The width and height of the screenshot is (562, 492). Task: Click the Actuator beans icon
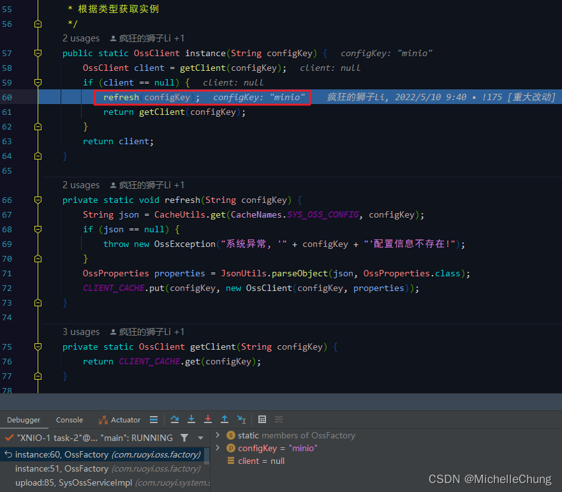pos(105,419)
